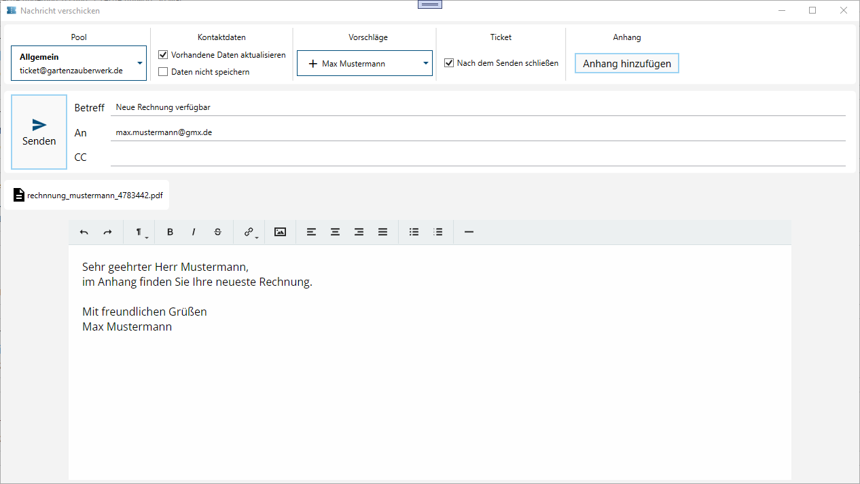Create a numbered list
Screen dimensions: 860x484
438,232
